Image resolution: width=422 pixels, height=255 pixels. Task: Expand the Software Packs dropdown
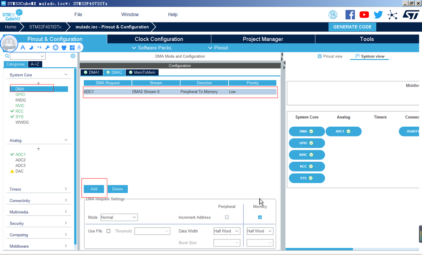click(152, 48)
